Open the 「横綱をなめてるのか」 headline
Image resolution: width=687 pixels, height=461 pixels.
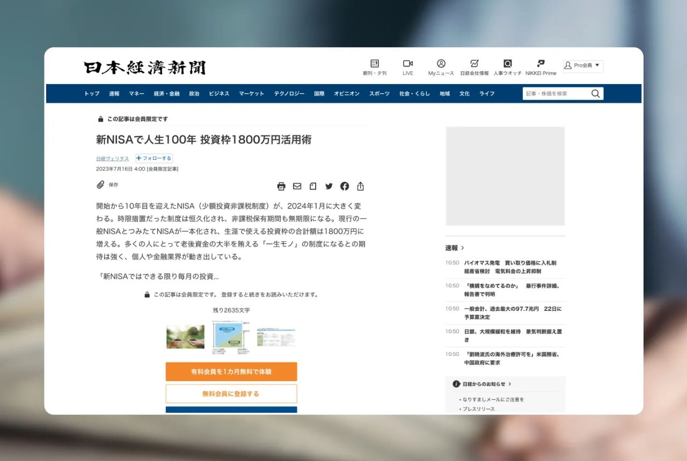511,290
